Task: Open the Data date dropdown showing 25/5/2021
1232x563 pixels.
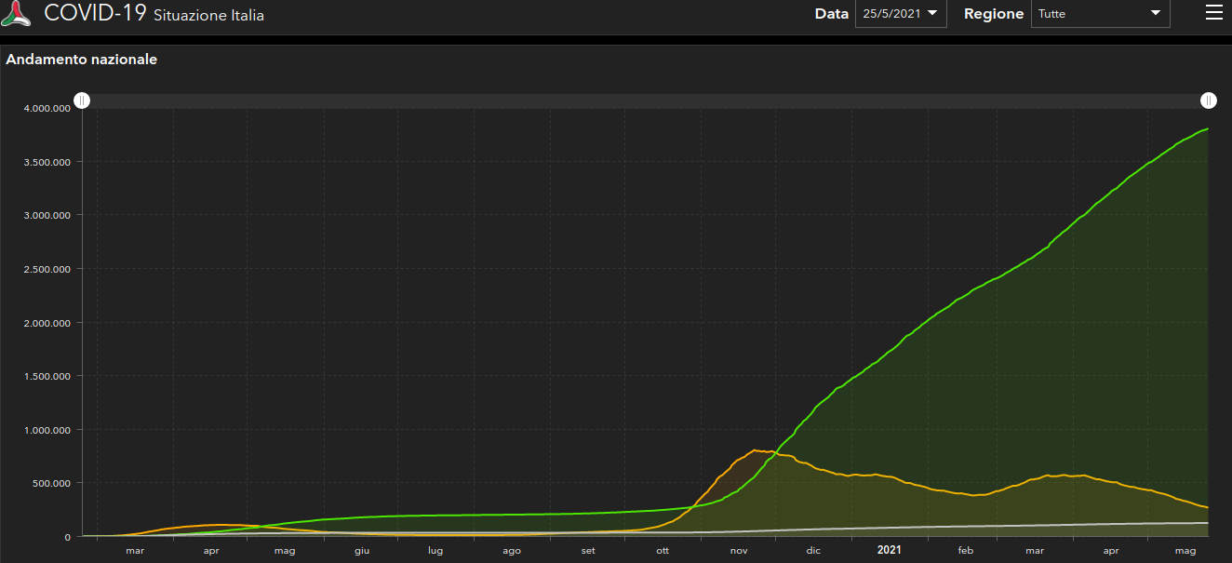Action: [900, 14]
